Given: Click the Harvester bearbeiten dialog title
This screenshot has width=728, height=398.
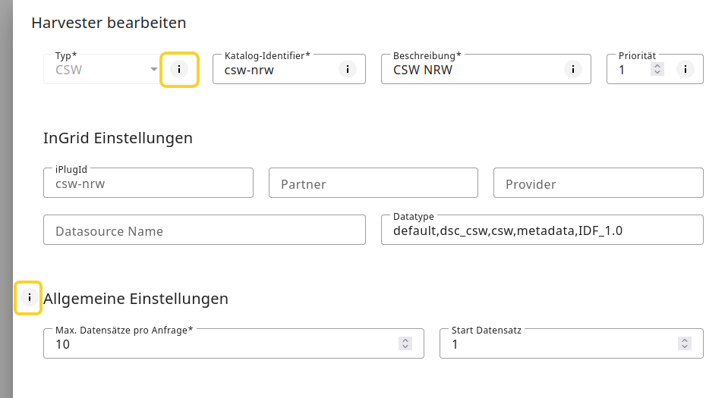Looking at the screenshot, I should 109,23.
